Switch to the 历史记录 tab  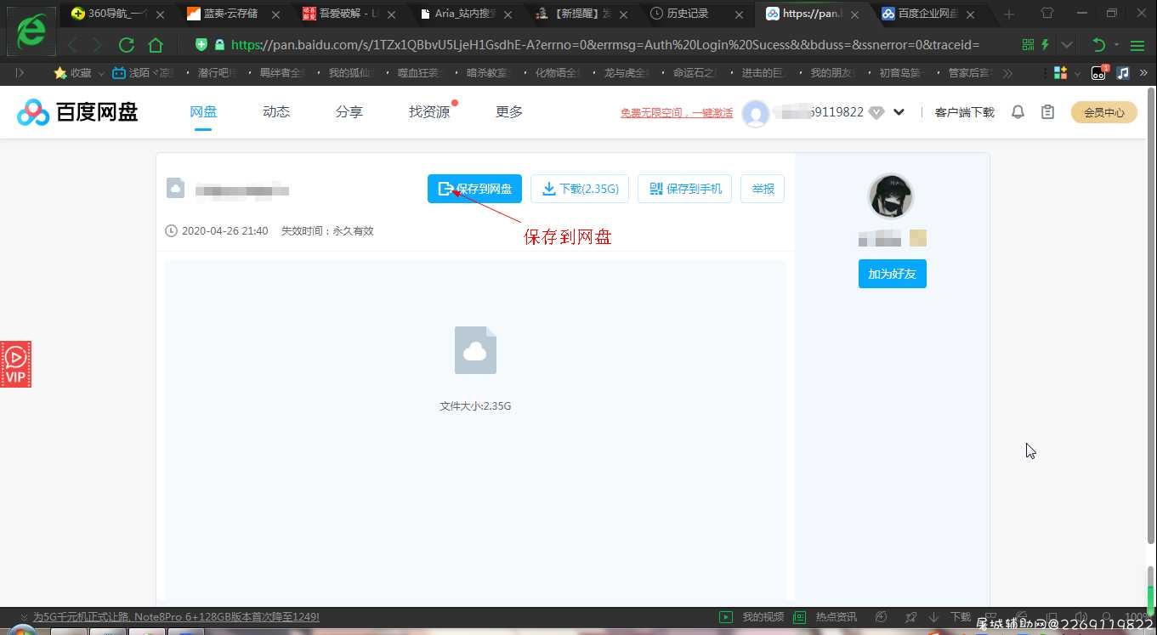click(695, 14)
